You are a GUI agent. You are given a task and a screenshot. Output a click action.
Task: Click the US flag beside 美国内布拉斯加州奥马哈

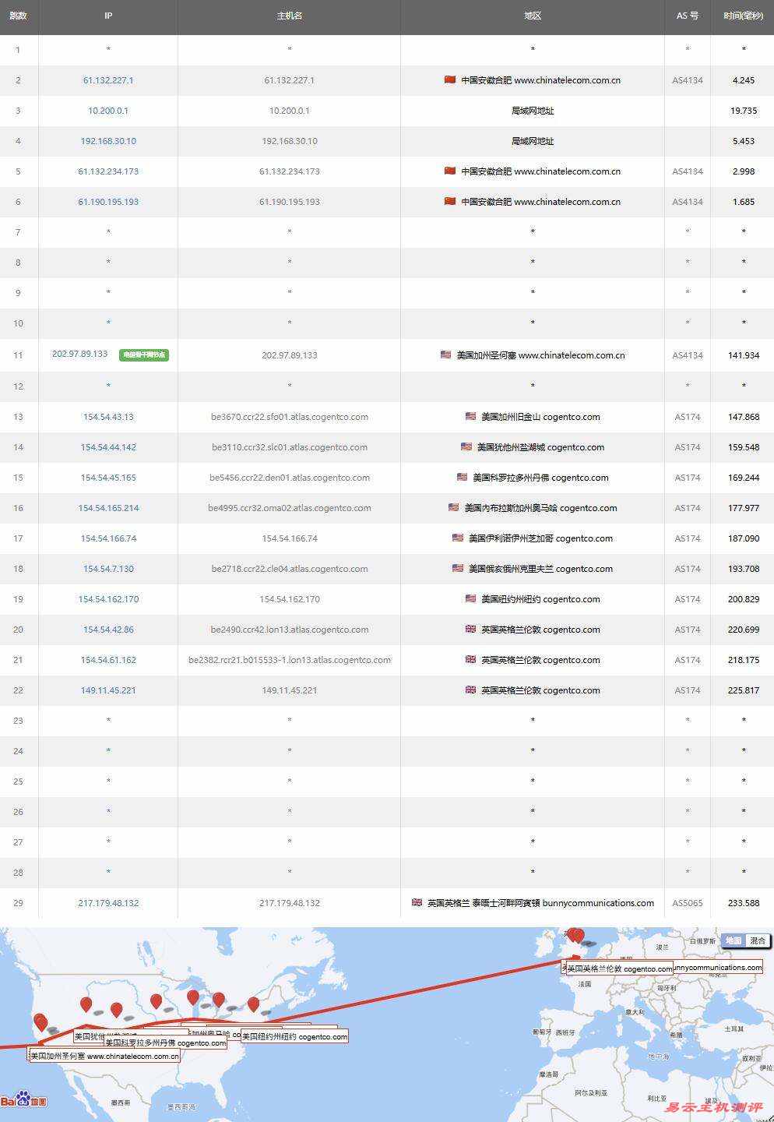453,507
